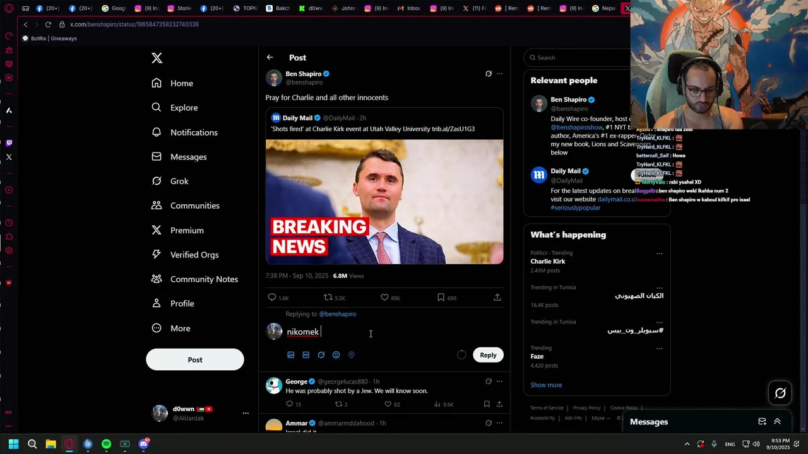
Task: Open the Faze trending topic
Action: click(537, 356)
